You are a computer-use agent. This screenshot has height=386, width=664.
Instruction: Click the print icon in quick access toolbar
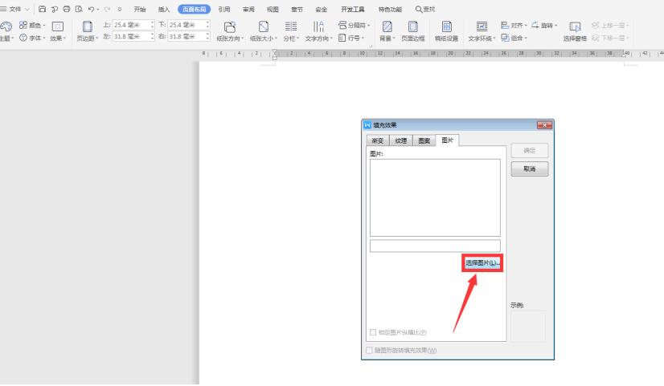67,9
